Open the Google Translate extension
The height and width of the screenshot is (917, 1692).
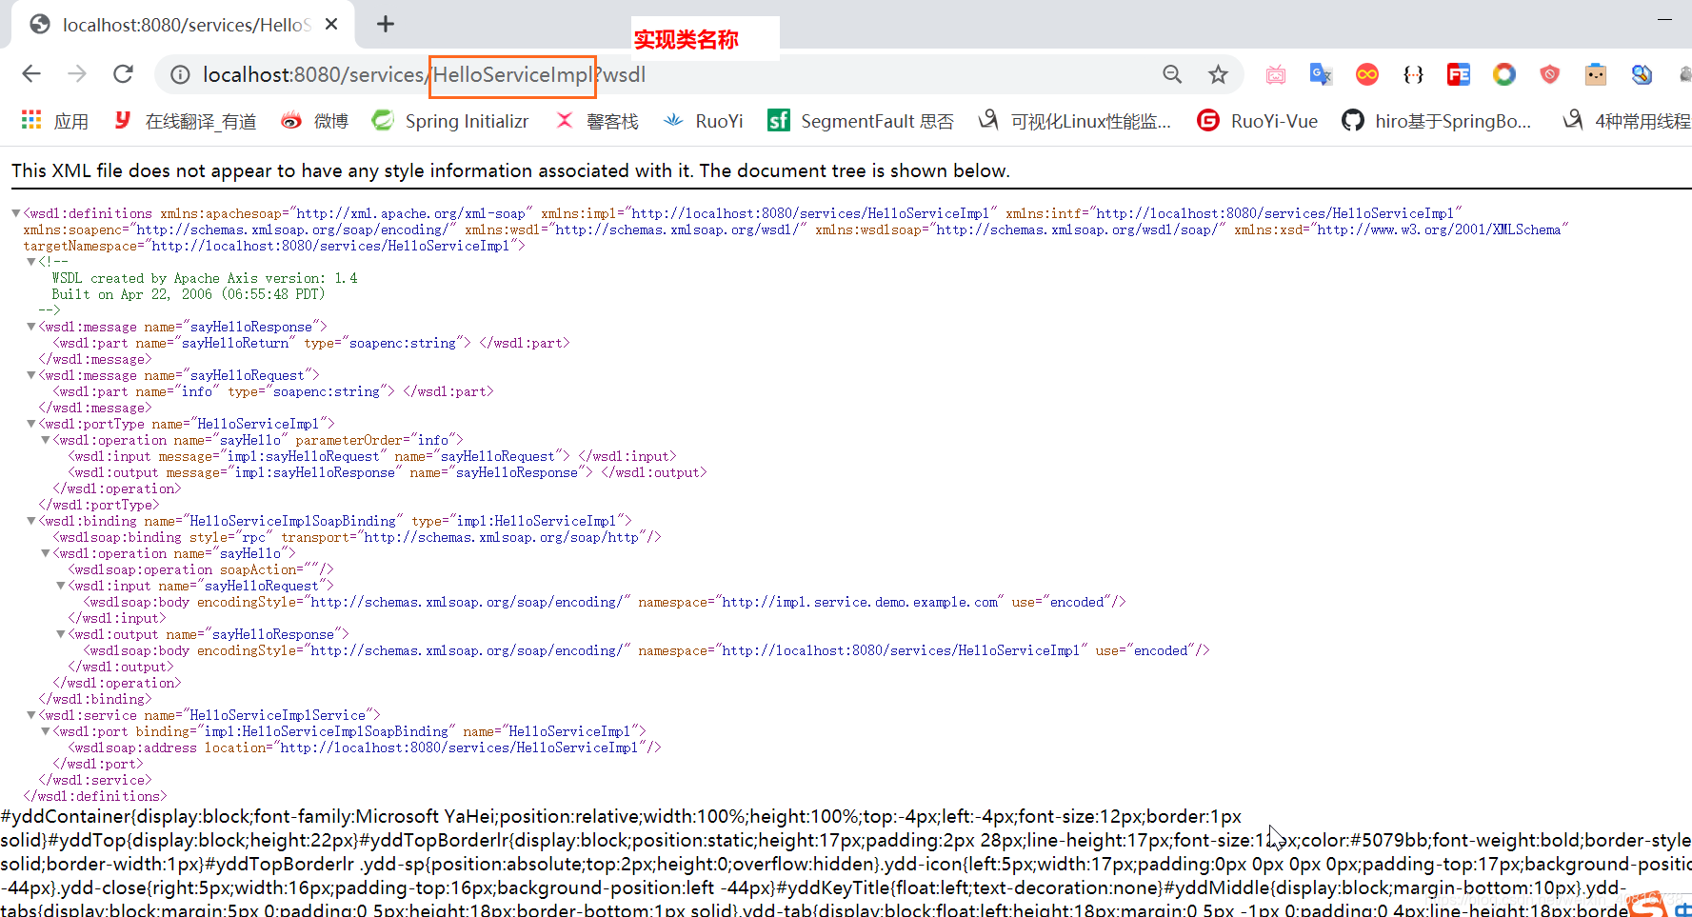[1321, 73]
